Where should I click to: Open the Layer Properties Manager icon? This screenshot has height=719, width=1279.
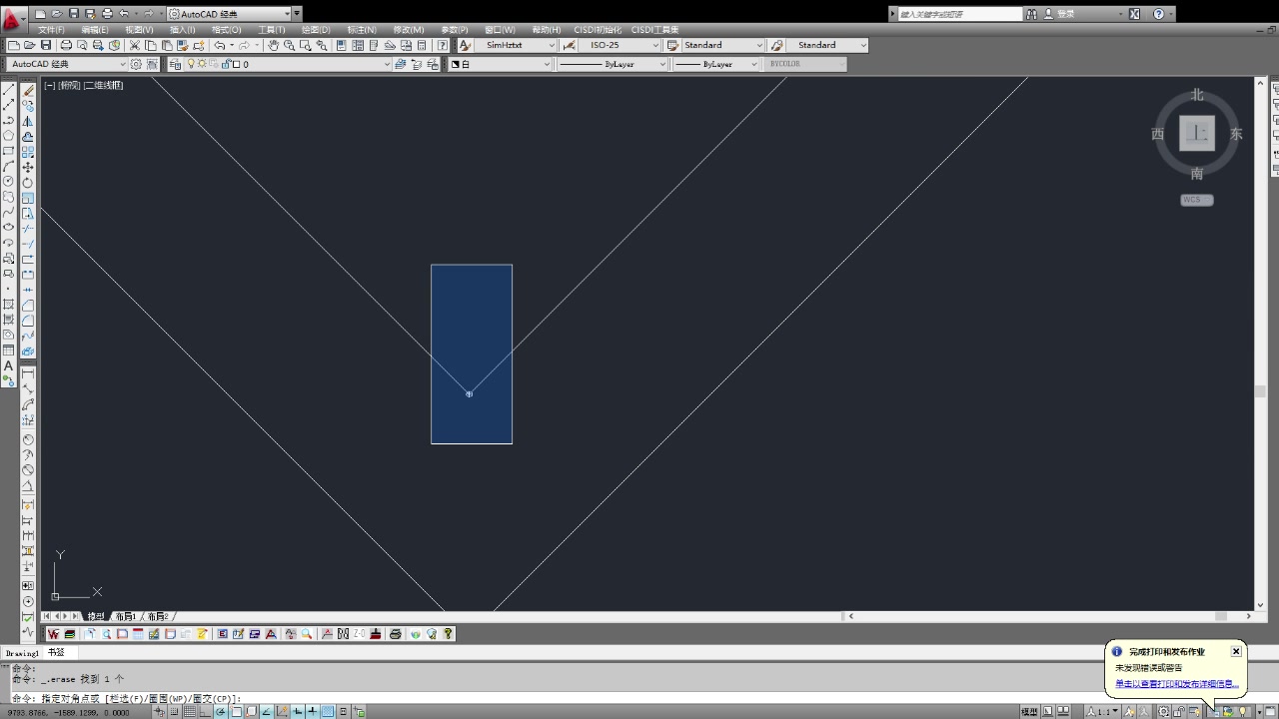pyautogui.click(x=175, y=64)
